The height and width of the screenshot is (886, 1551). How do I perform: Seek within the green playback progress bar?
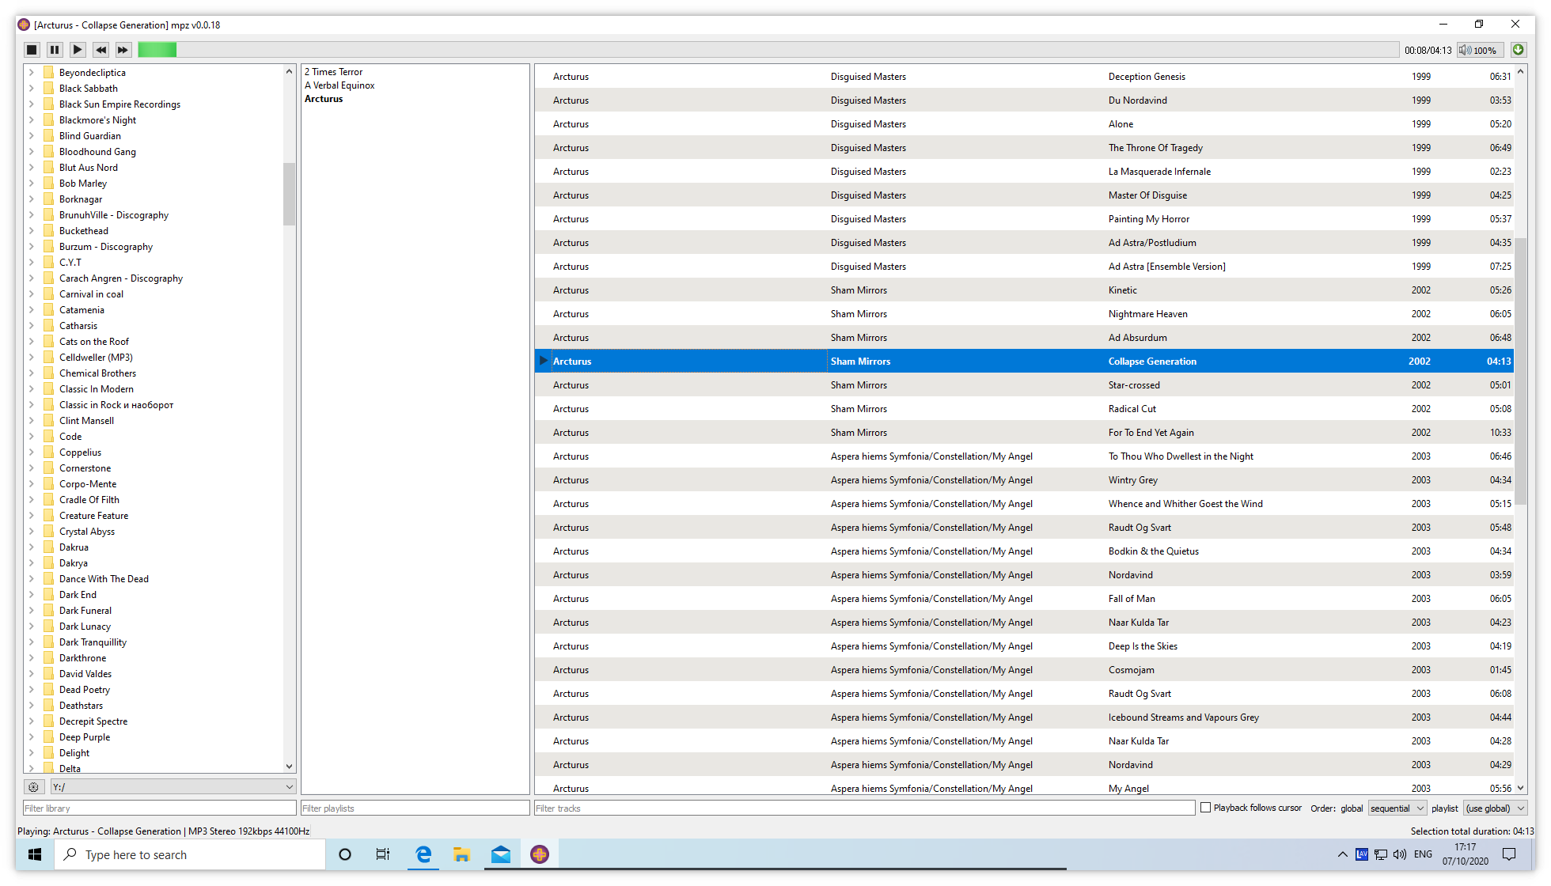(768, 50)
